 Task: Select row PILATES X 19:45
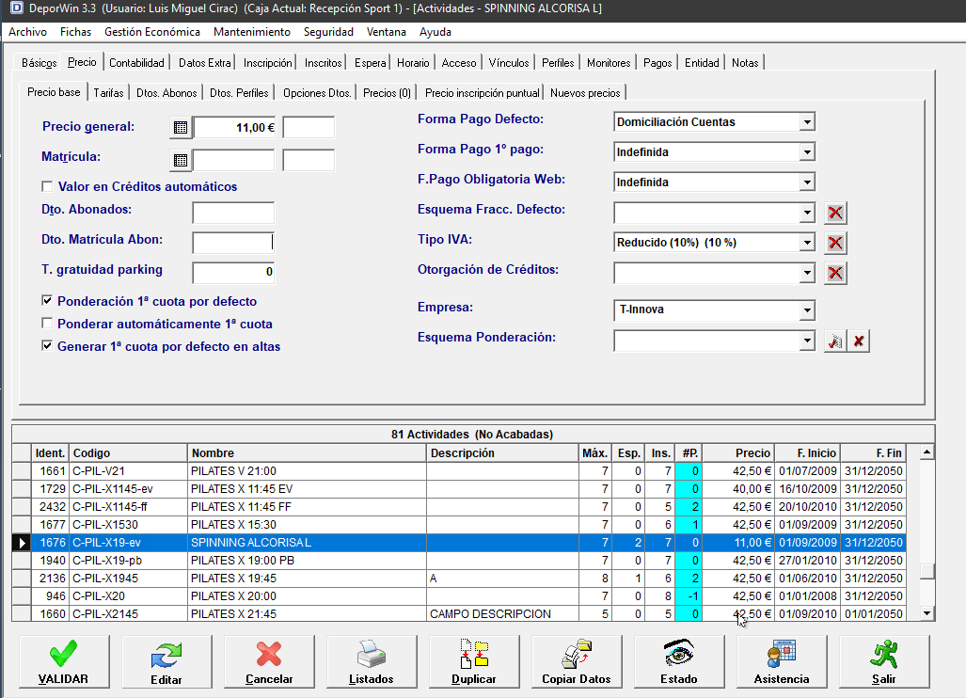coord(459,579)
